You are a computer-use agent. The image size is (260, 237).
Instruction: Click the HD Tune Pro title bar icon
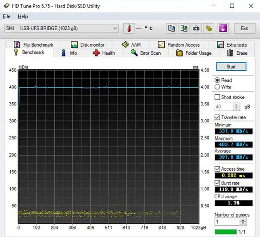(x=7, y=6)
